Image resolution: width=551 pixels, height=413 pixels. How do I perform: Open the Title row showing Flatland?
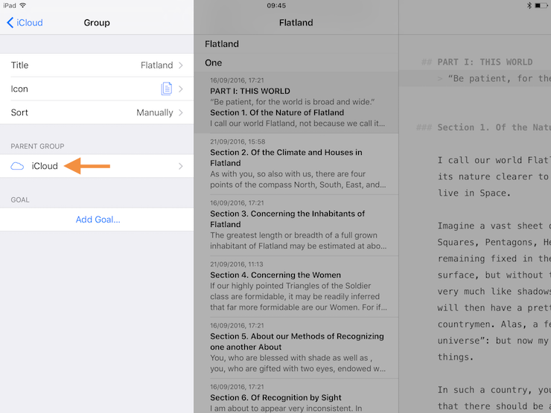pyautogui.click(x=97, y=65)
